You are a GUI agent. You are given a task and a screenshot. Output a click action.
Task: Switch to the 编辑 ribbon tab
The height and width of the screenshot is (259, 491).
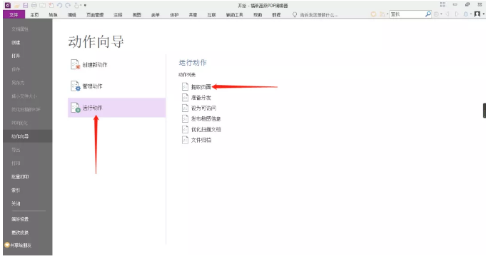tap(71, 15)
